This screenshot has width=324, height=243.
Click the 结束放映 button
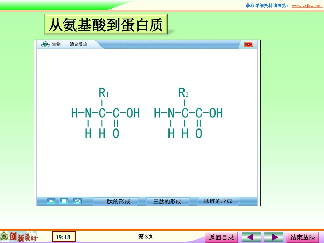pyautogui.click(x=303, y=237)
